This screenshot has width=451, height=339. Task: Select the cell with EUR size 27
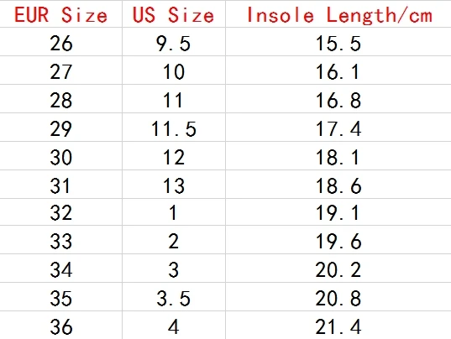[61, 70]
